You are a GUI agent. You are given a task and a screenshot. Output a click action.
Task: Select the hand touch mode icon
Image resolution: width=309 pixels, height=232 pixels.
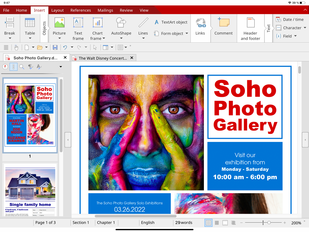[x=16, y=47]
